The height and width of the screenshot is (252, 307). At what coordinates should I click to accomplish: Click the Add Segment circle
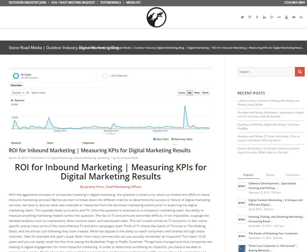[x=104, y=76]
